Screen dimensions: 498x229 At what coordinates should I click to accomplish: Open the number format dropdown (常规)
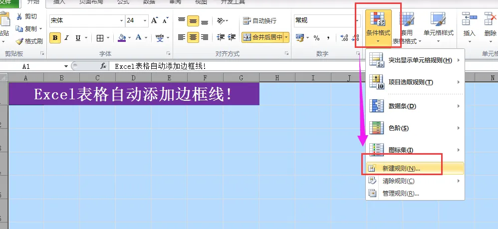tap(357, 20)
